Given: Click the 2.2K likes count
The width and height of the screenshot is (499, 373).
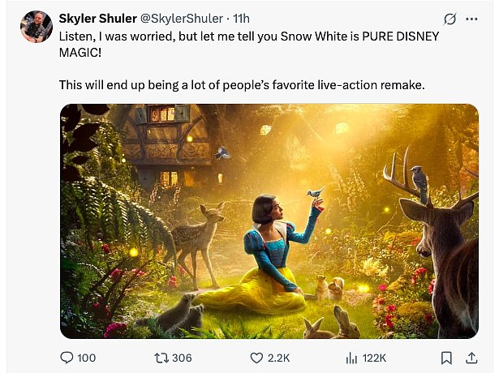Looking at the screenshot, I should pyautogui.click(x=279, y=358).
